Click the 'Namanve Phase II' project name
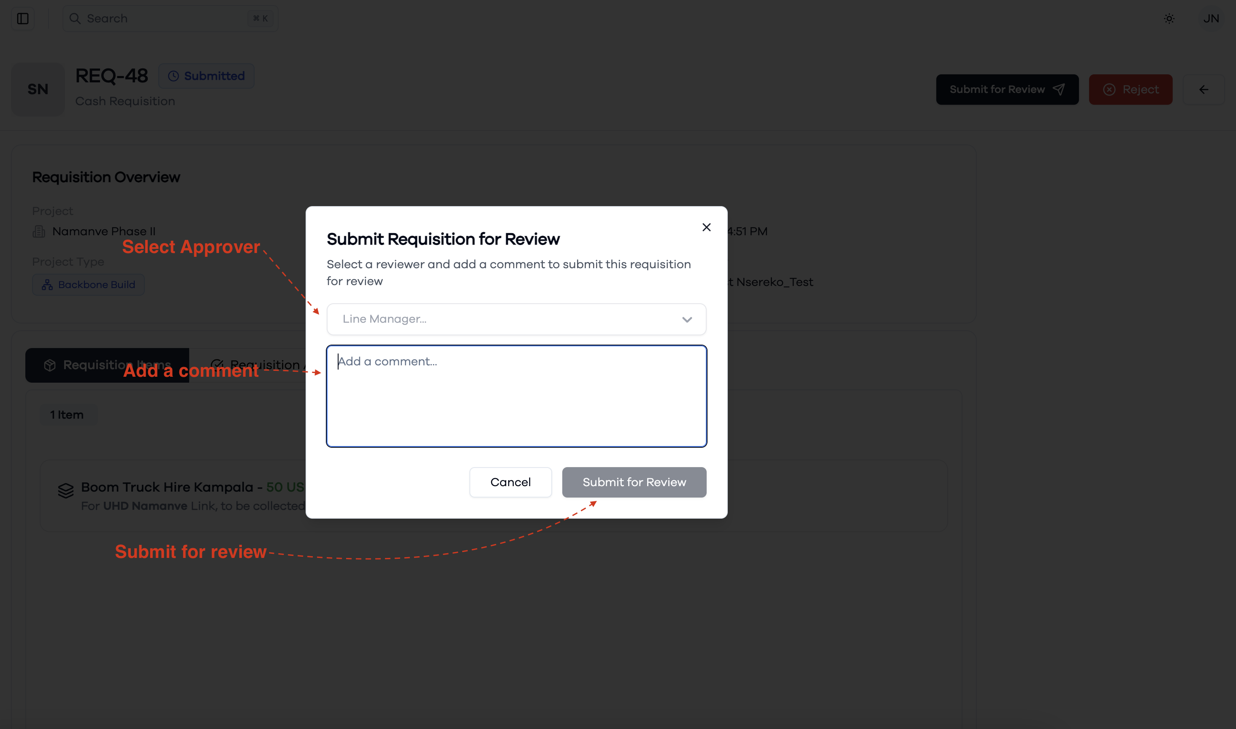This screenshot has width=1236, height=729. coord(104,231)
